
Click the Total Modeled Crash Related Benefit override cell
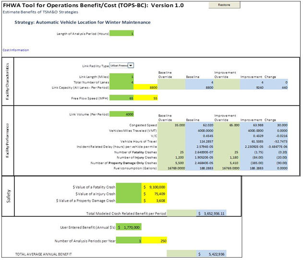pos(182,213)
